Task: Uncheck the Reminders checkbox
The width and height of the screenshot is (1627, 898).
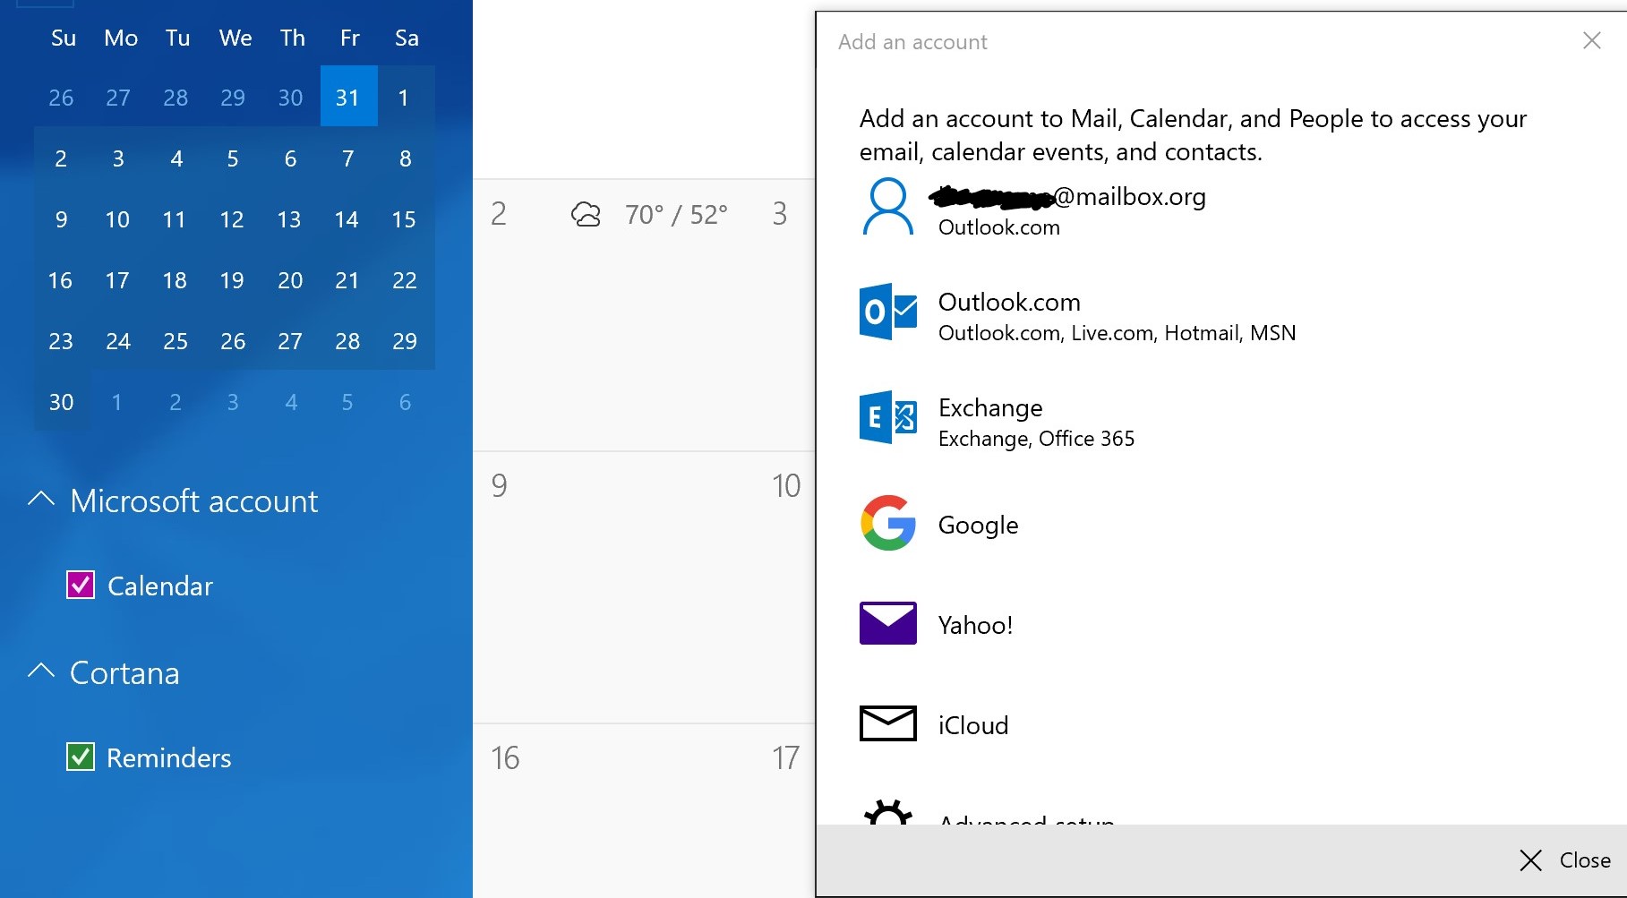Action: tap(81, 757)
